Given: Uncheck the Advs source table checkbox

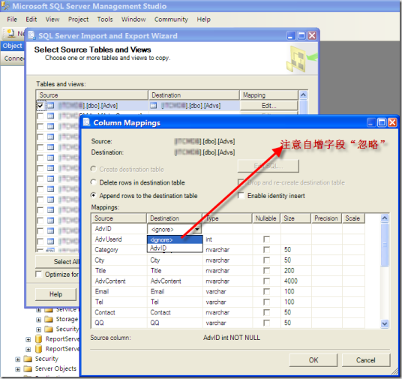Looking at the screenshot, I should (x=40, y=106).
